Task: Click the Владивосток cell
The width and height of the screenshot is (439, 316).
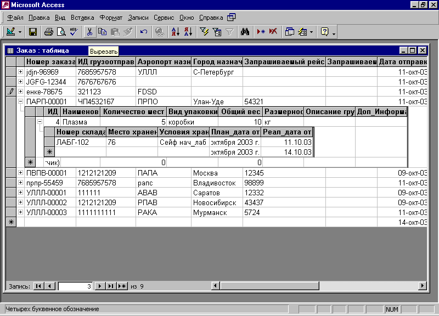Action: (217, 183)
